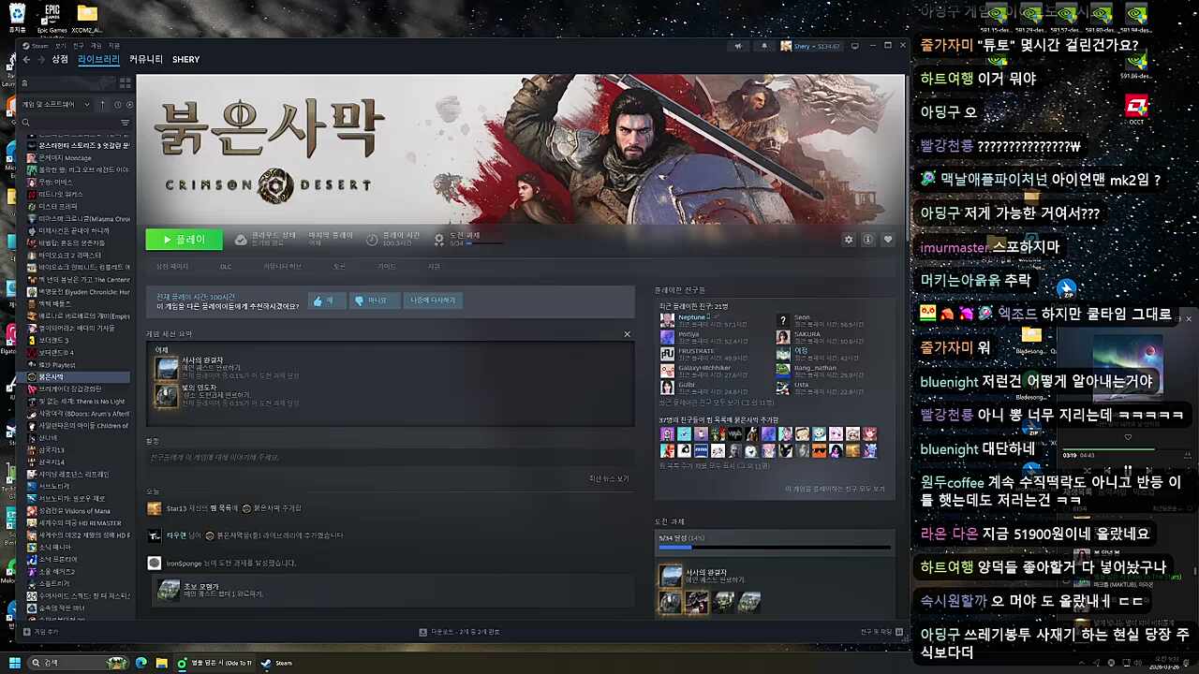Open the SHERY profile tab

click(x=185, y=59)
